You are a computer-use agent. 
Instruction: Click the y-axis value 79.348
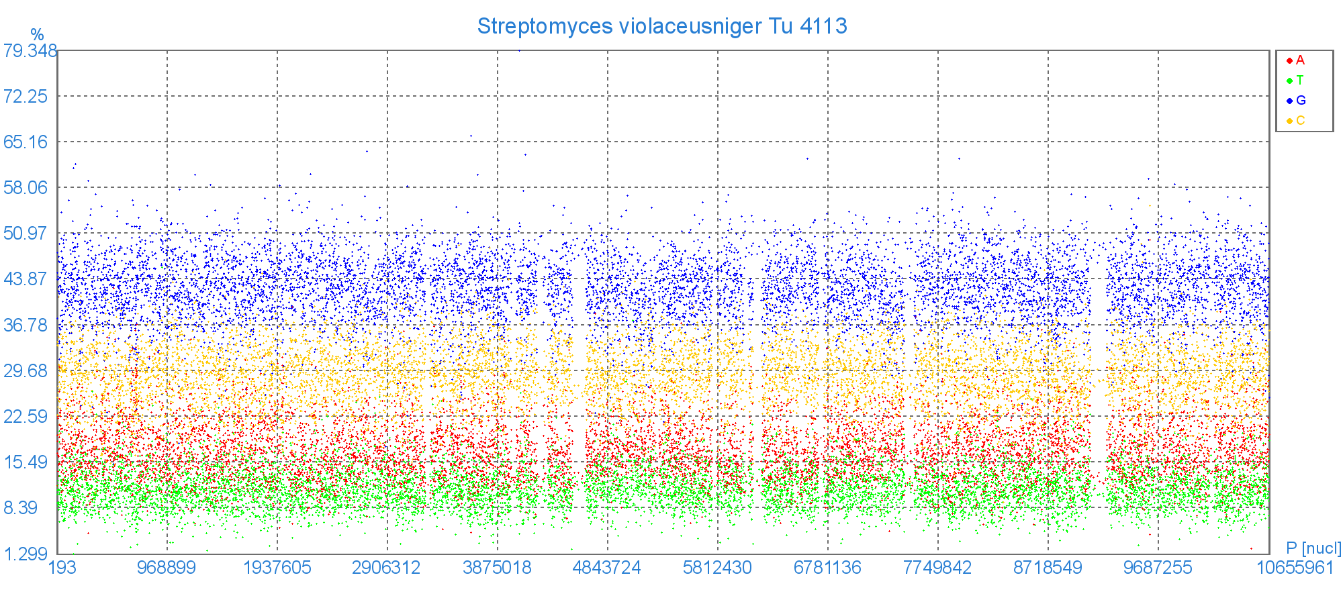pyautogui.click(x=30, y=51)
